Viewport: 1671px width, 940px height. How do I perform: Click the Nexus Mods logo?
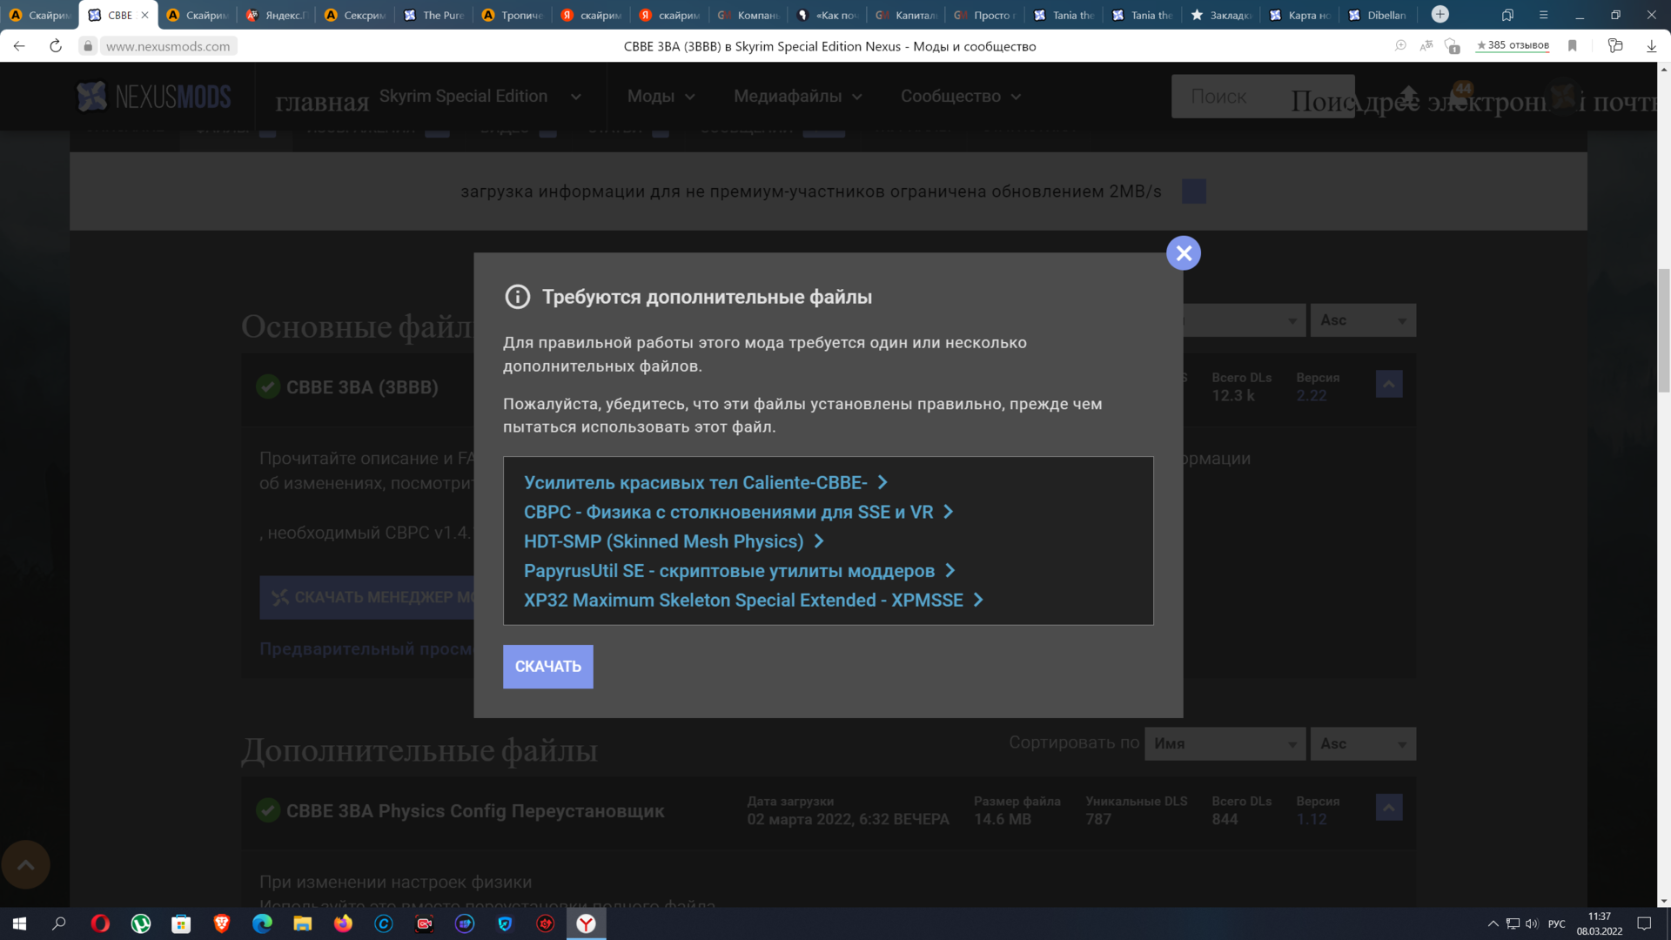click(153, 97)
